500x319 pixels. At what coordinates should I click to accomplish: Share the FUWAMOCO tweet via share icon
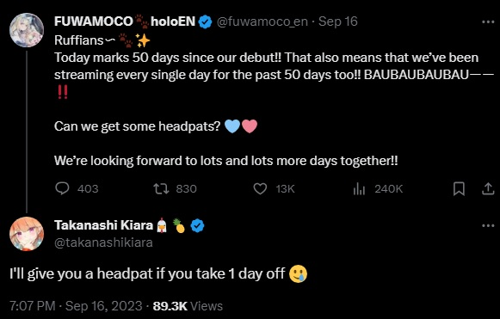click(488, 188)
